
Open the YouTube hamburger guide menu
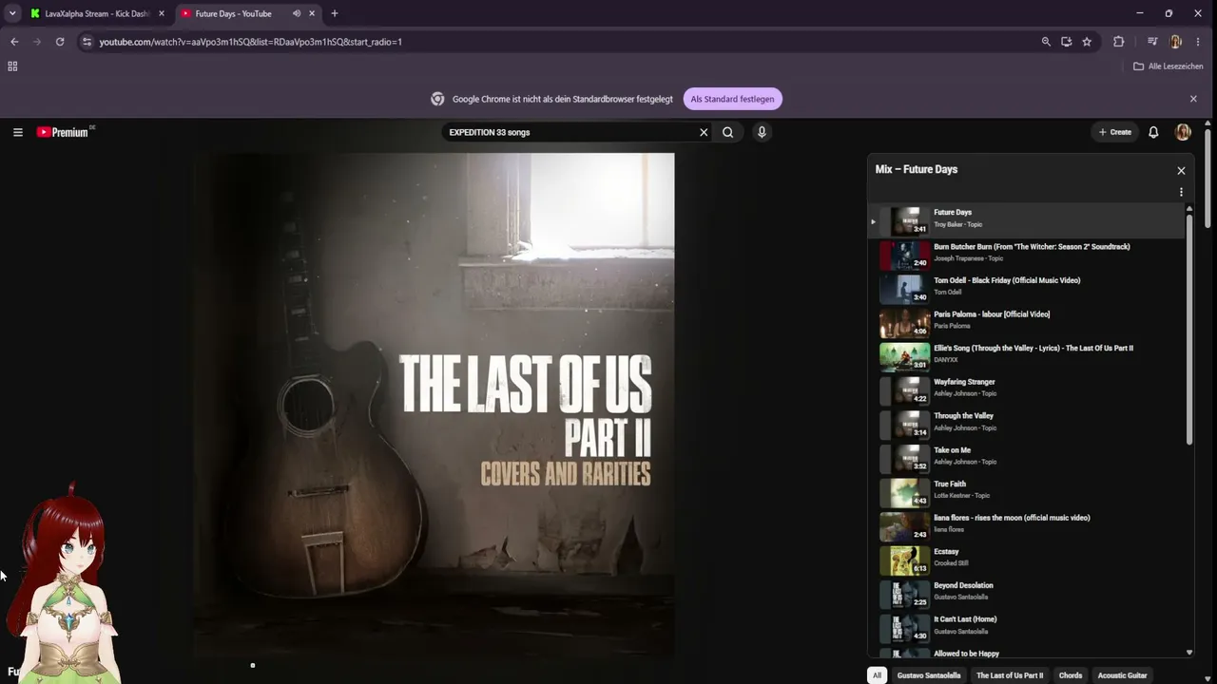click(x=17, y=132)
